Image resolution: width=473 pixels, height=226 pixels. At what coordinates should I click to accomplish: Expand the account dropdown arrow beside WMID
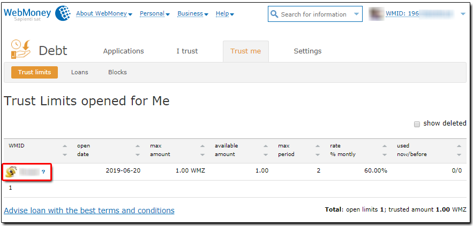(463, 14)
